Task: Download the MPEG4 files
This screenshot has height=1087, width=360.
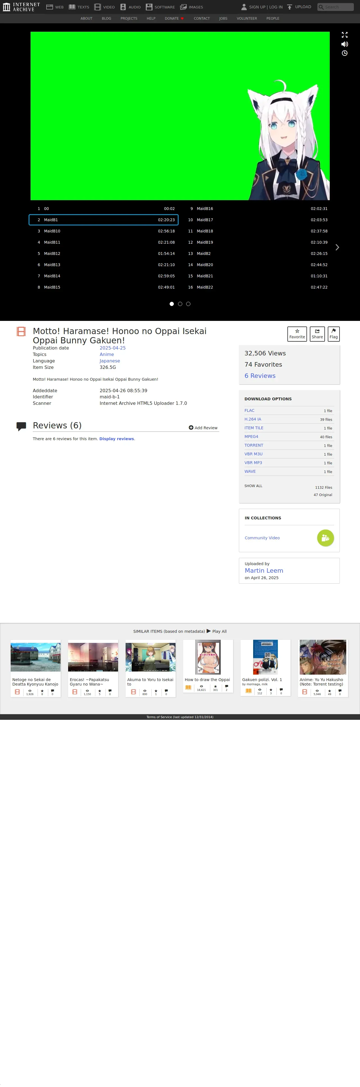Action: tap(251, 436)
